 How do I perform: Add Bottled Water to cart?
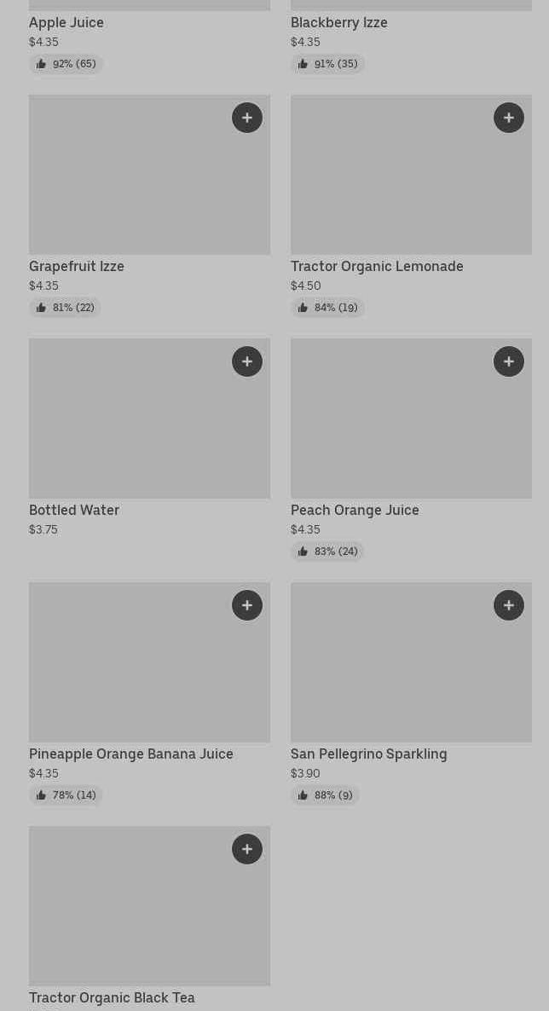(247, 361)
